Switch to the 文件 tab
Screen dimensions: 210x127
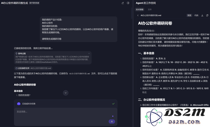tap(150, 10)
